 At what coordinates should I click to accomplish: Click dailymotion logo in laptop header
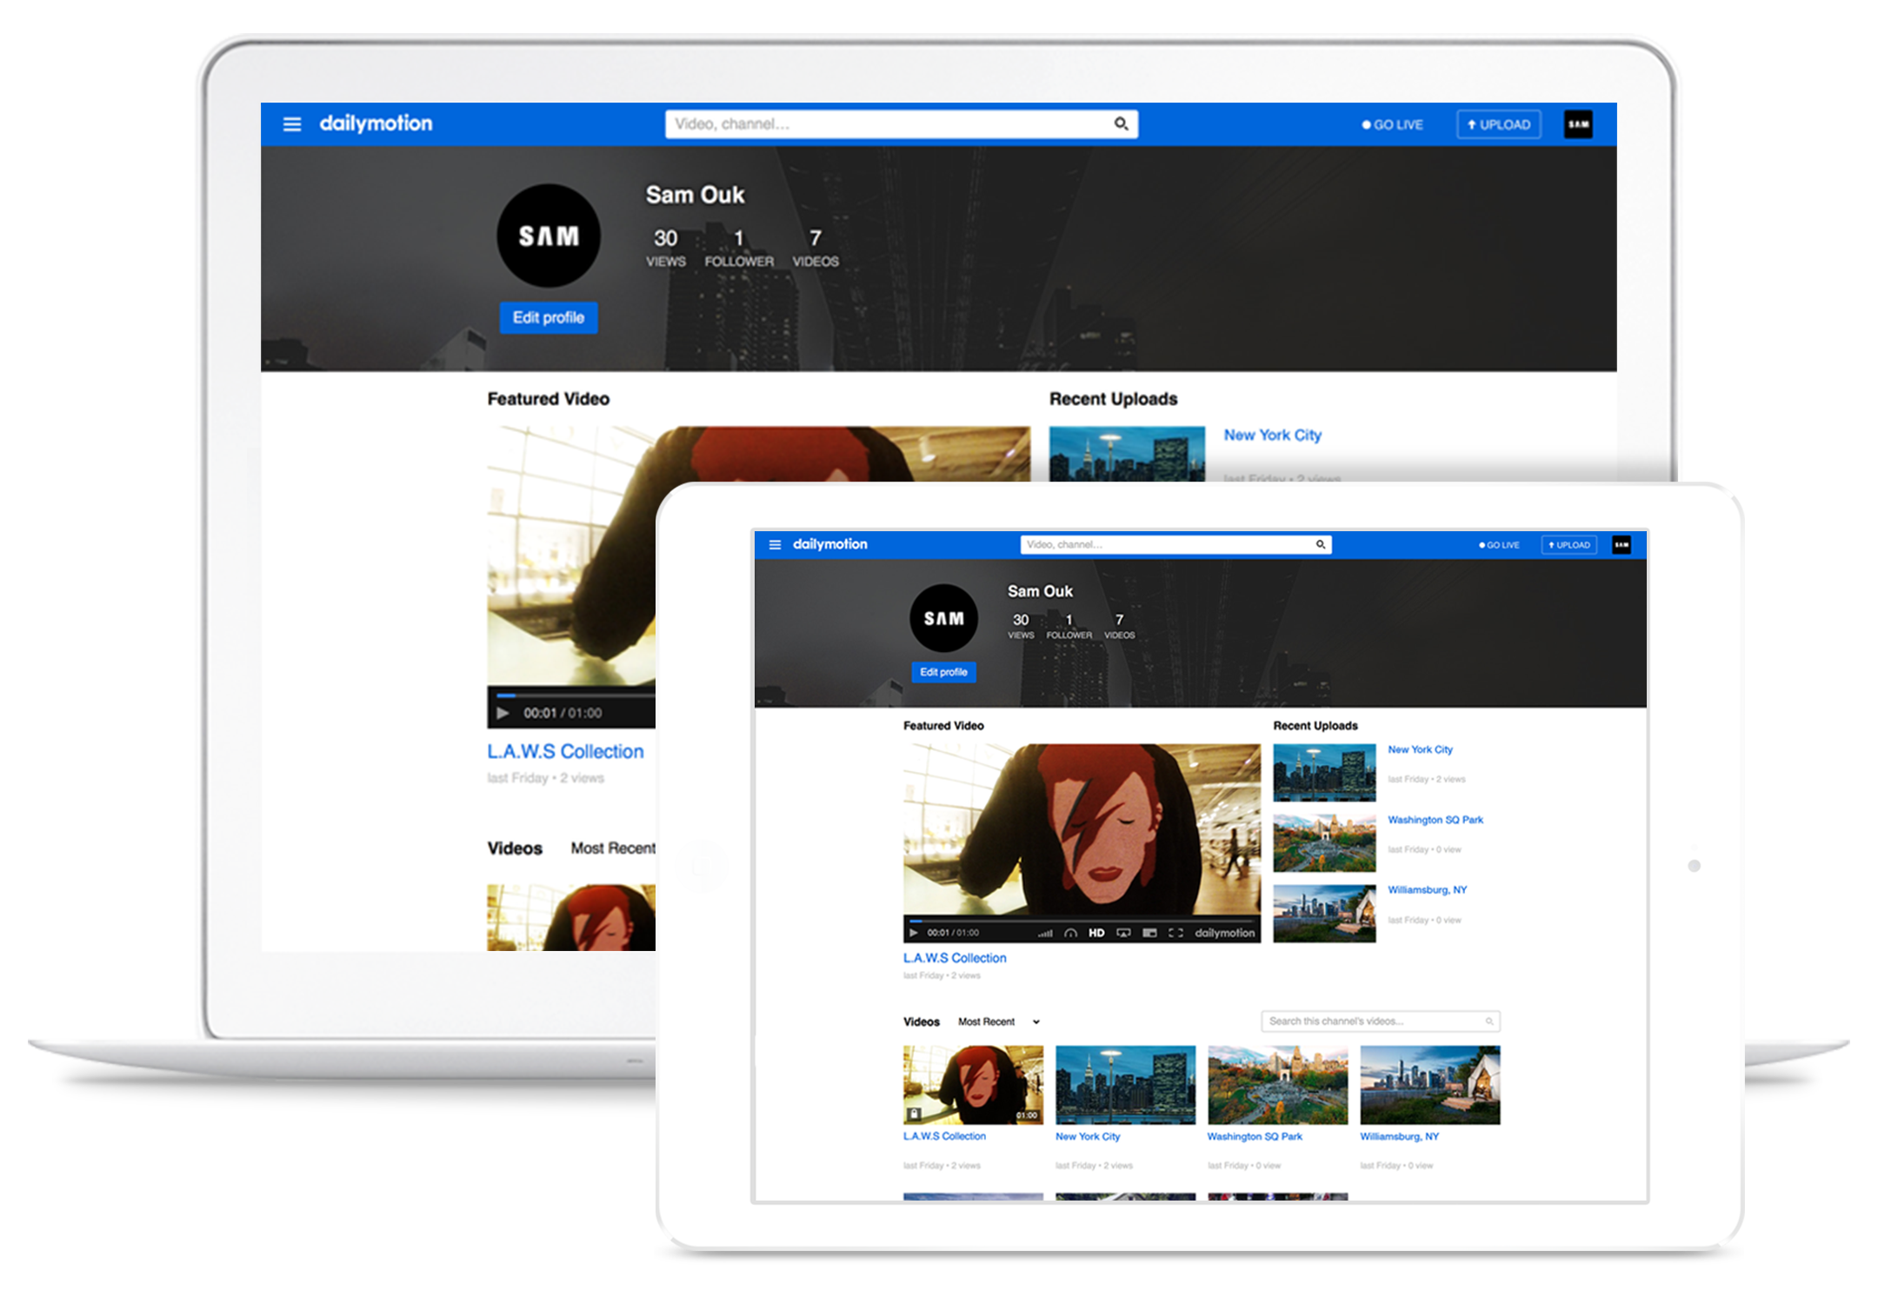coord(376,123)
